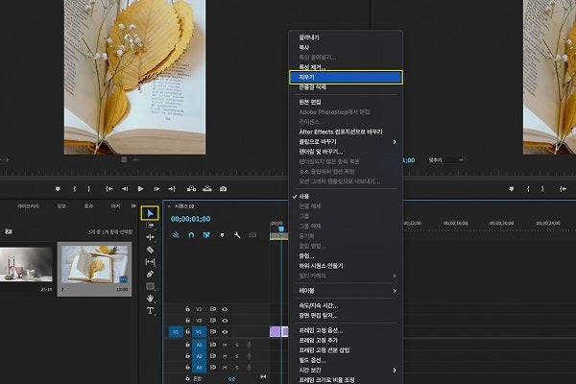Target the A1 audio track header
This screenshot has width=576, height=384.
(199, 345)
